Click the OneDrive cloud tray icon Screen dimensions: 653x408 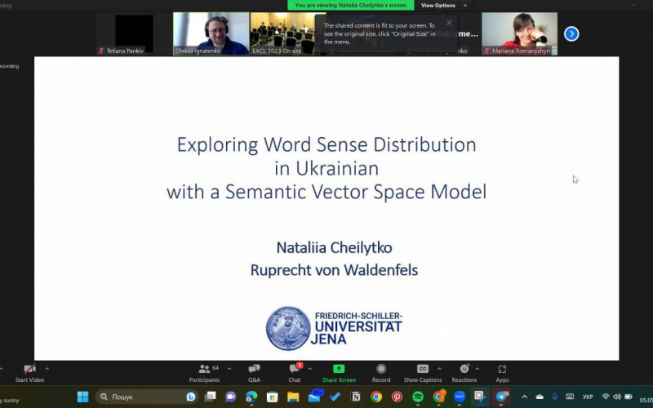click(x=540, y=397)
